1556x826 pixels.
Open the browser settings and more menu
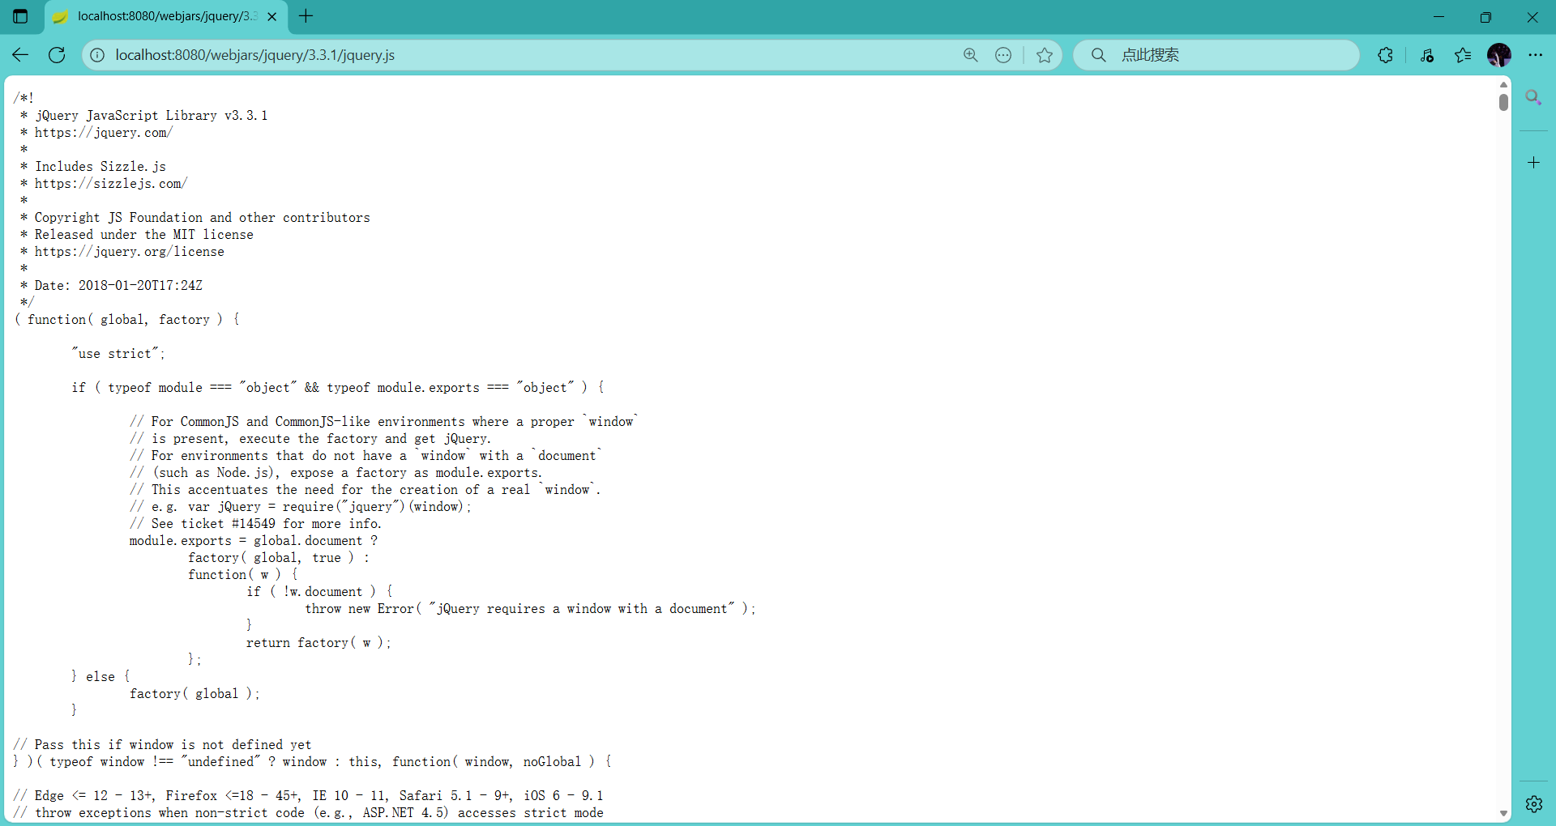pos(1536,55)
